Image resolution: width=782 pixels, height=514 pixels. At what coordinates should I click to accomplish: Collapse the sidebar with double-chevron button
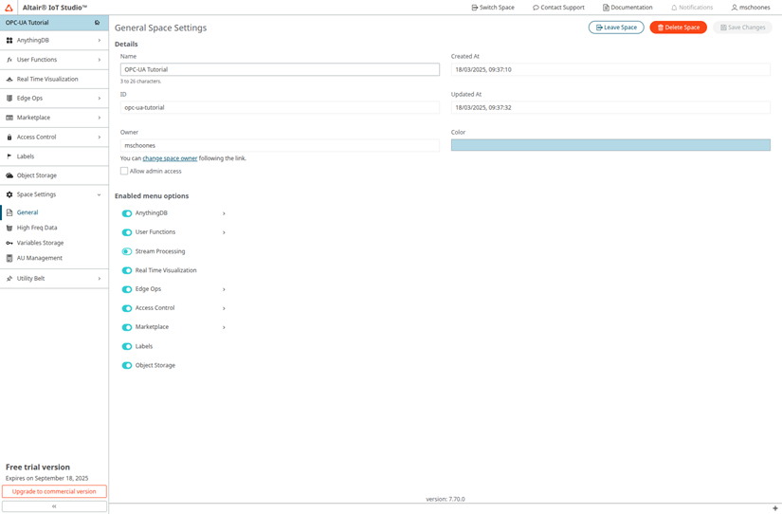tap(54, 506)
